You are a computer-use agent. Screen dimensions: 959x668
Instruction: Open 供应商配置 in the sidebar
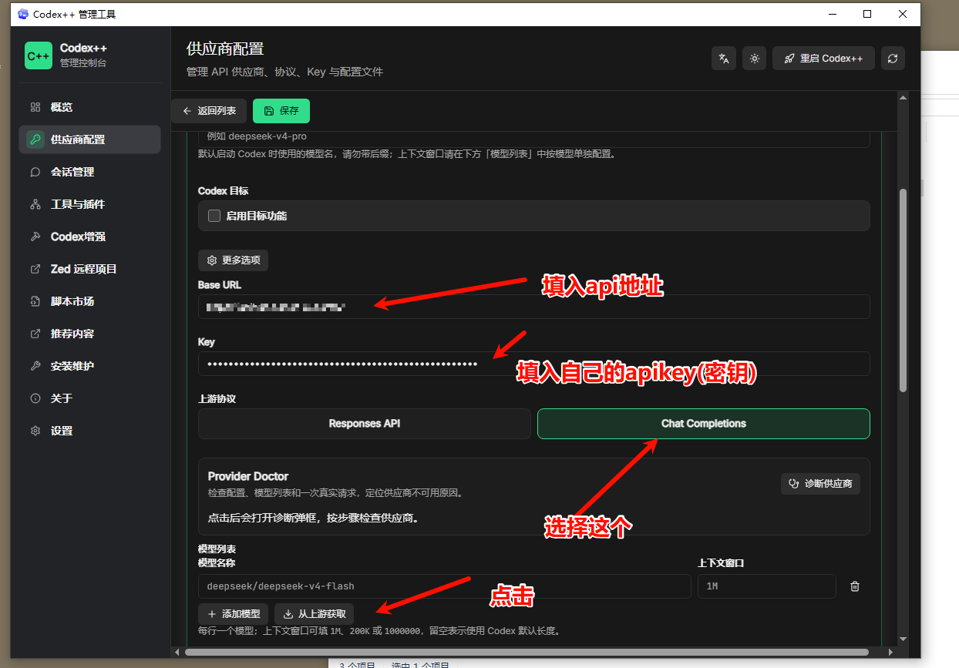click(x=89, y=139)
